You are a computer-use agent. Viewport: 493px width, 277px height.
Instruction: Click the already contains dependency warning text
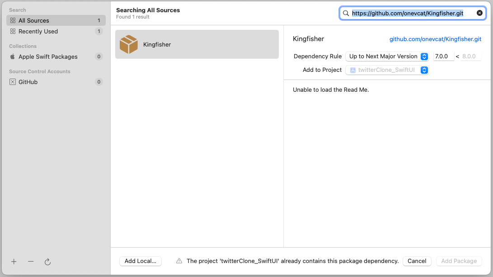tap(292, 261)
